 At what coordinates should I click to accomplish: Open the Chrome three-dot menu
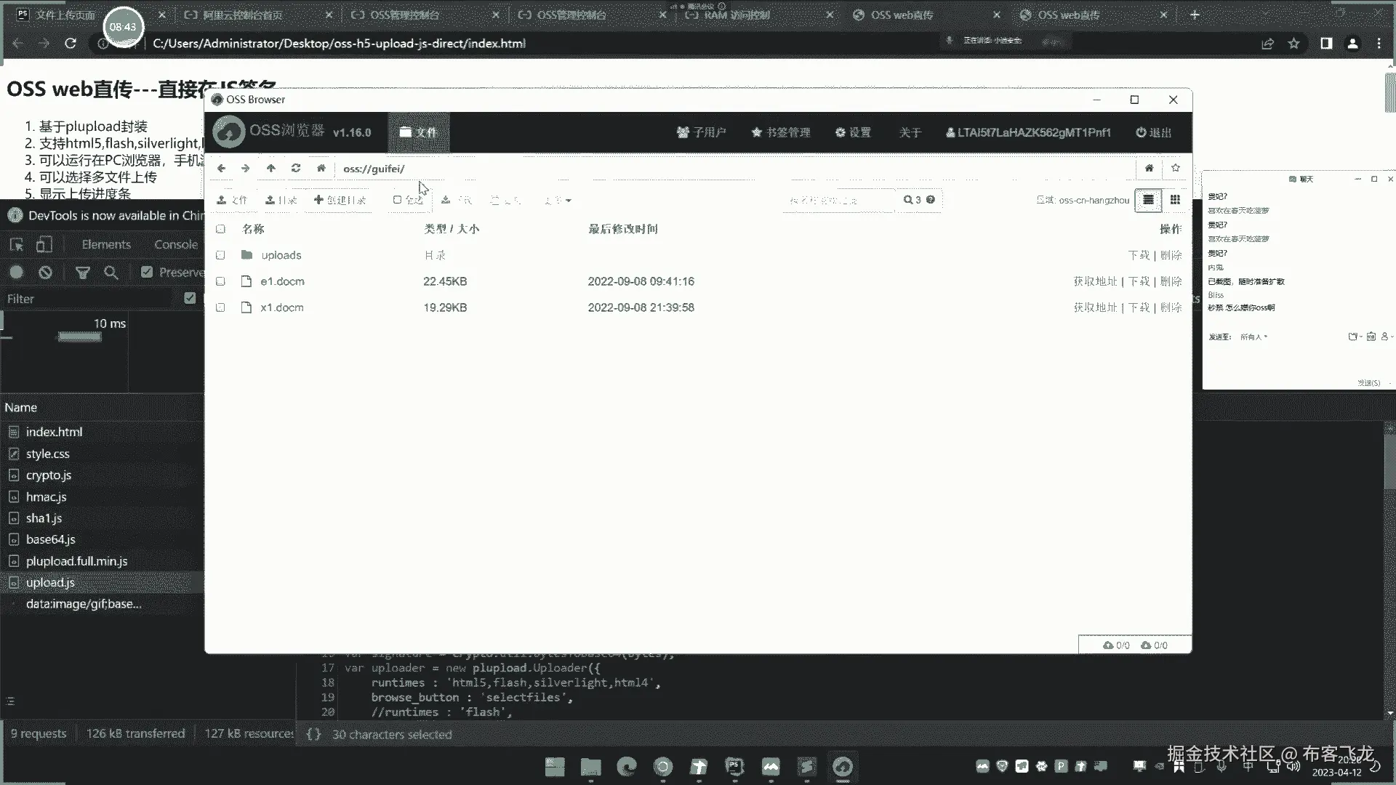pos(1379,44)
